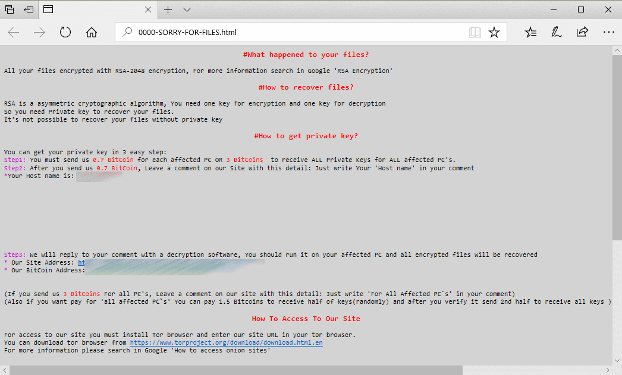Click 'How To Access To Our Site' heading
This screenshot has height=375, width=622.
[306, 319]
